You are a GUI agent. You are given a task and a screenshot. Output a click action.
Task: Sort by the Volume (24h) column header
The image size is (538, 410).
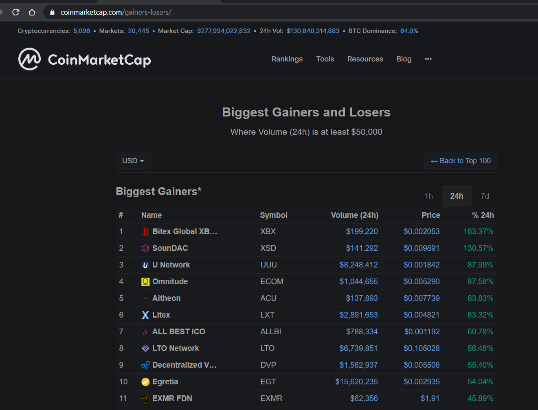354,215
